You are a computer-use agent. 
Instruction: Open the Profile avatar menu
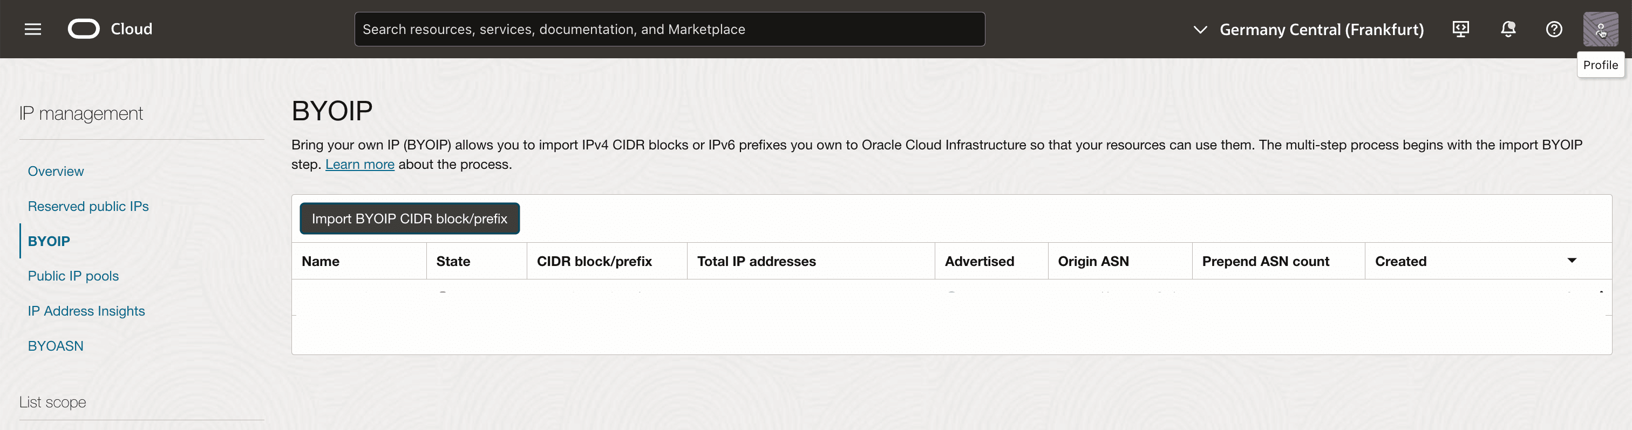1600,29
